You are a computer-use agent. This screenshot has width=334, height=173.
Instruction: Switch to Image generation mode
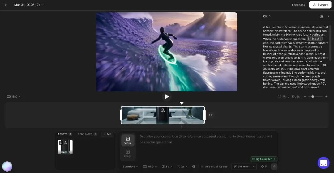pyautogui.click(x=128, y=154)
